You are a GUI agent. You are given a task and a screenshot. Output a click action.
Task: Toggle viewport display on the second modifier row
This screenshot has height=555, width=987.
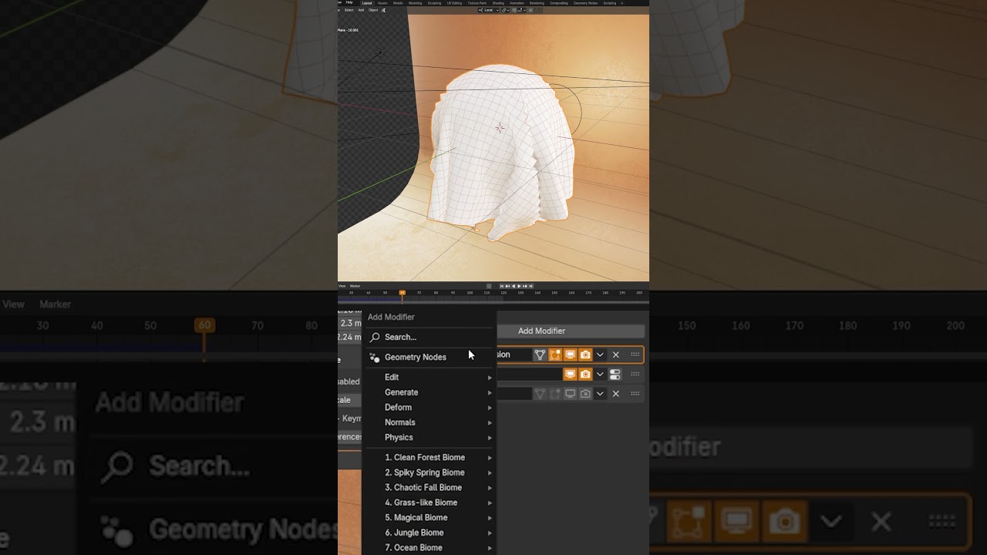click(x=571, y=375)
